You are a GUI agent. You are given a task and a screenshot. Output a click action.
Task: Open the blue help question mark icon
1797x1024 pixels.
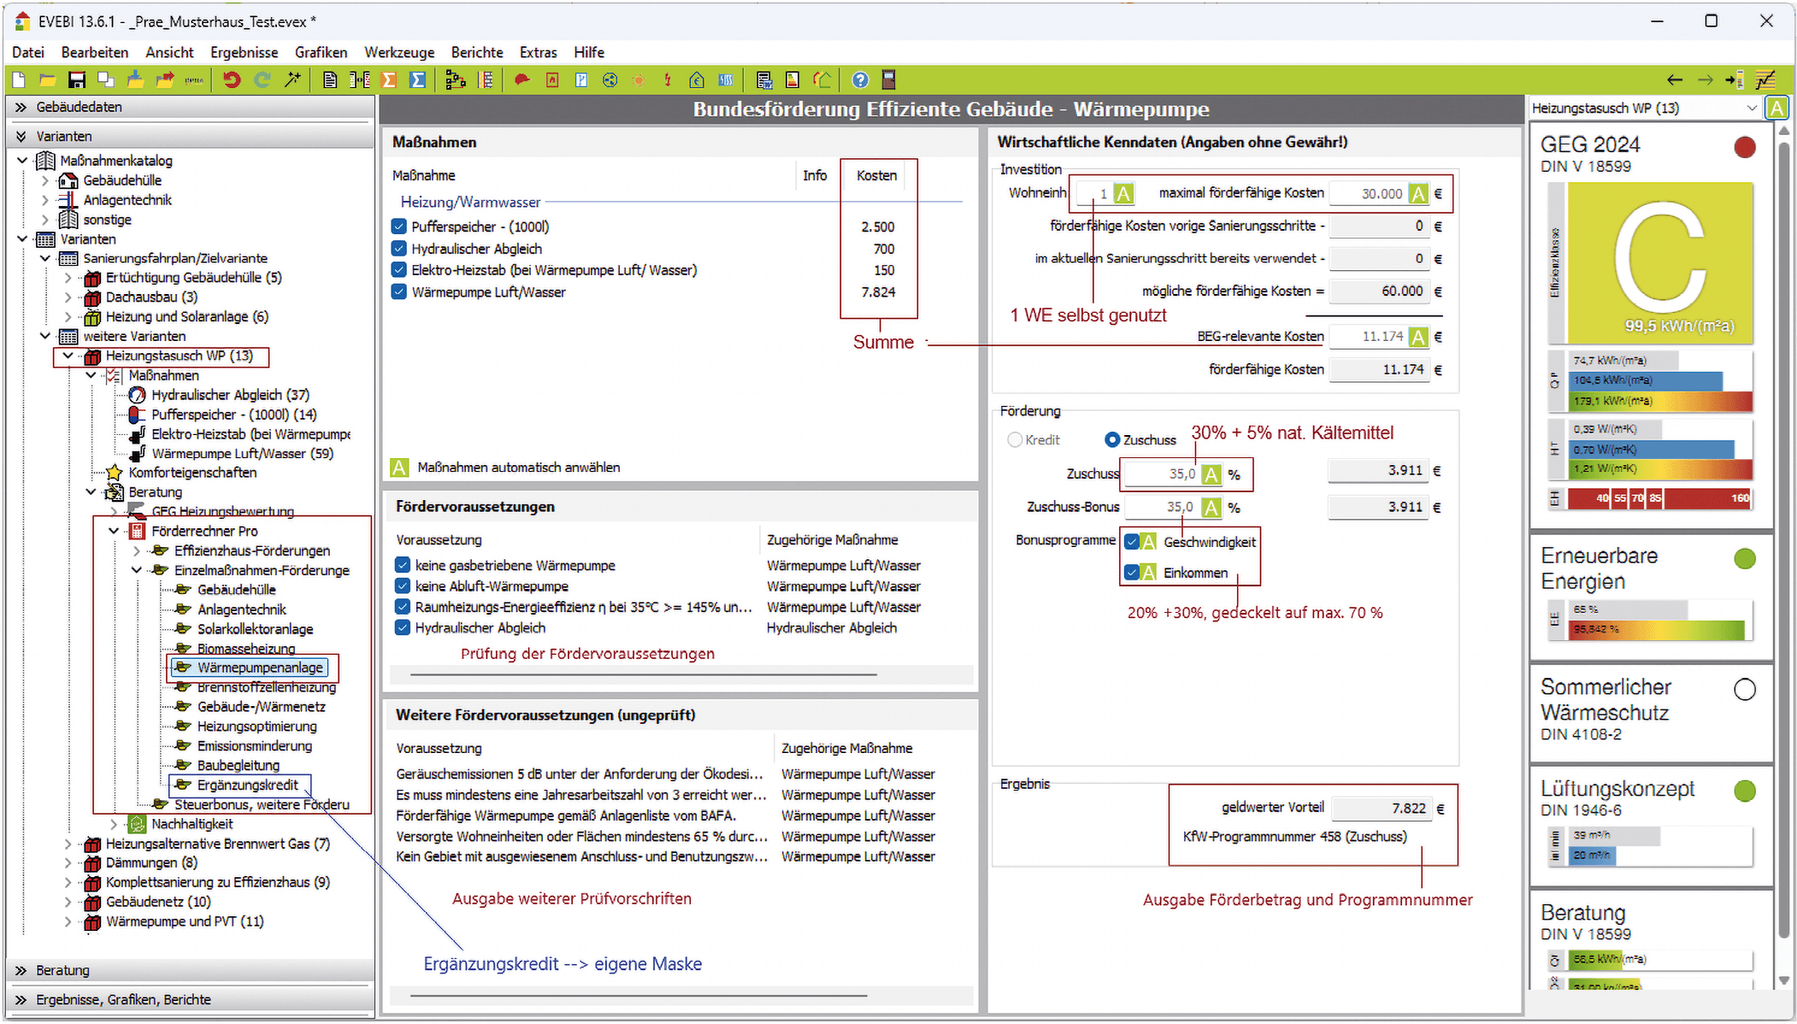coord(860,80)
